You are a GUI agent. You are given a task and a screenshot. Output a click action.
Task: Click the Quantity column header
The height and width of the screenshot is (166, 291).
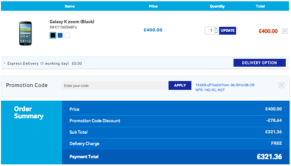click(x=217, y=6)
